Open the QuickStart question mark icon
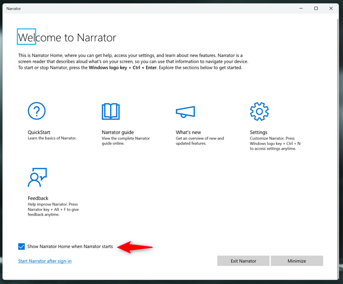The width and height of the screenshot is (343, 284). tap(37, 111)
